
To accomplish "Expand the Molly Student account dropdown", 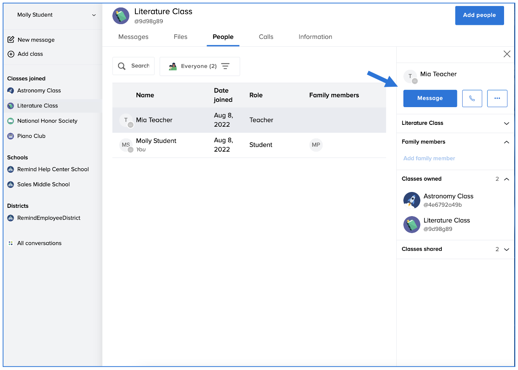I will pos(94,15).
